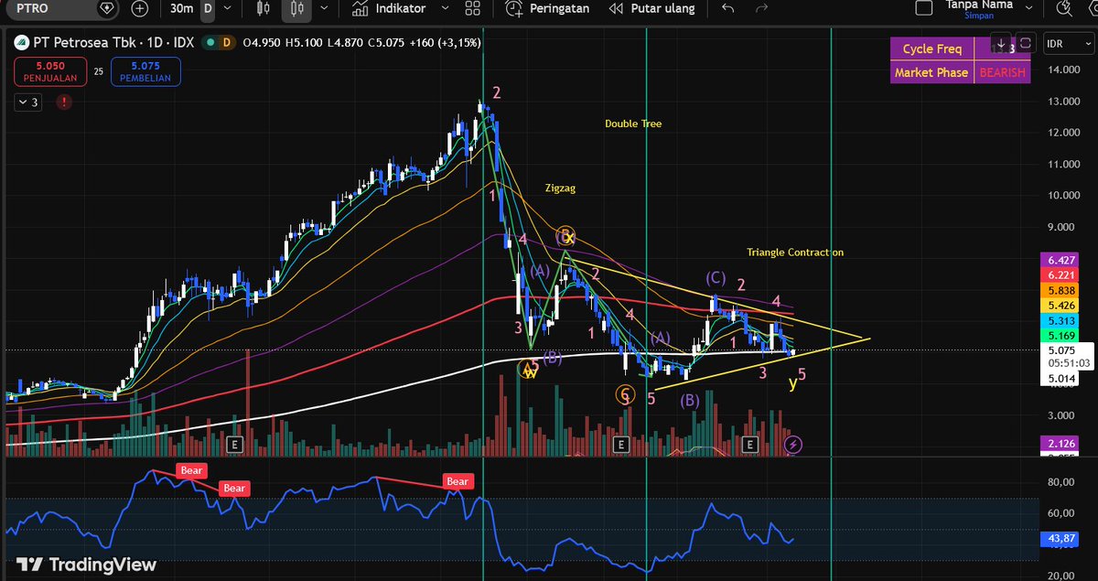Open the Indikator menu

[x=389, y=8]
